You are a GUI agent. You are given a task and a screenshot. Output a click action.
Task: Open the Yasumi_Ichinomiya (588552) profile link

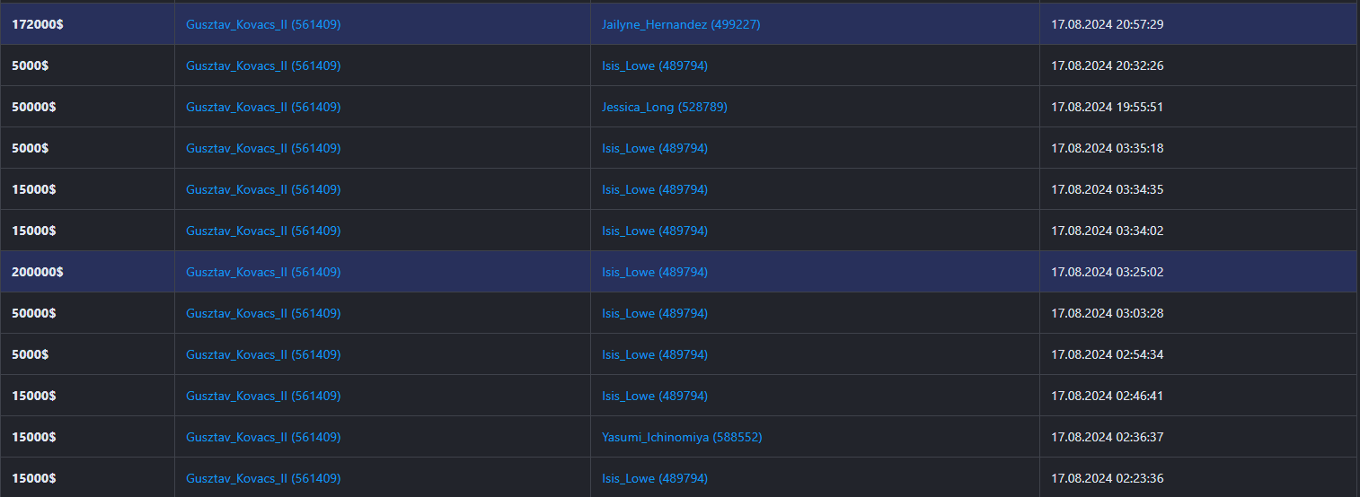tap(681, 437)
